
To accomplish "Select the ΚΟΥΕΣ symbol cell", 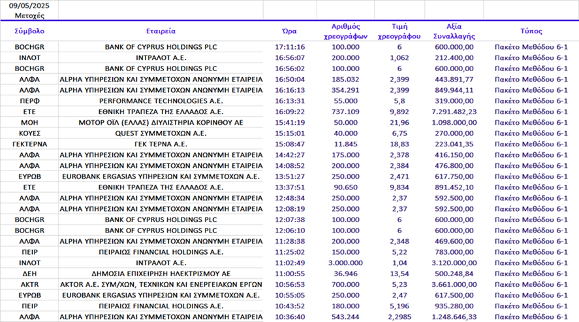I will pos(29,133).
